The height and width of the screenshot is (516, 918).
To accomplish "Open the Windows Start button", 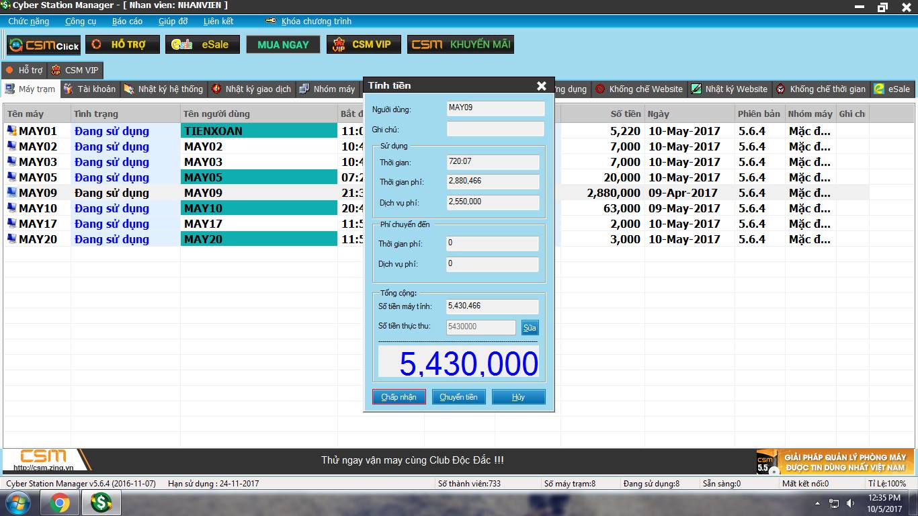I will tap(18, 503).
